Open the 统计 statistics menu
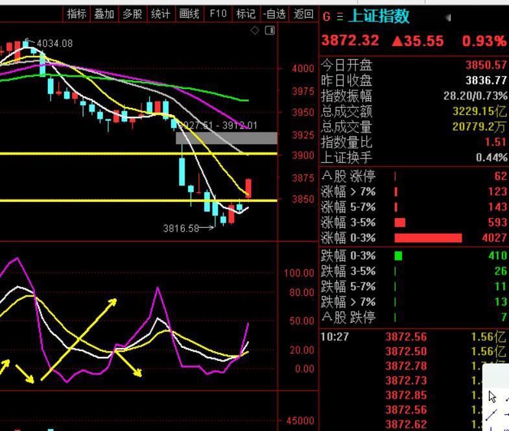Screen dimensions: 509x431 click(161, 14)
